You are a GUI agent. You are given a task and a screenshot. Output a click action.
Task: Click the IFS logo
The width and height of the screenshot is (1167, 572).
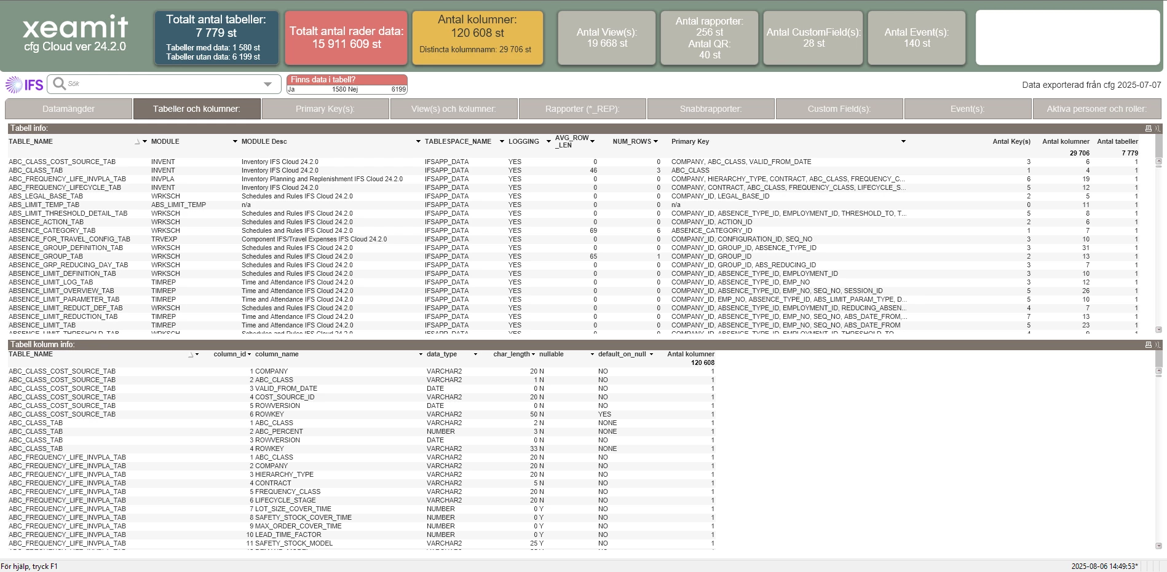(25, 84)
